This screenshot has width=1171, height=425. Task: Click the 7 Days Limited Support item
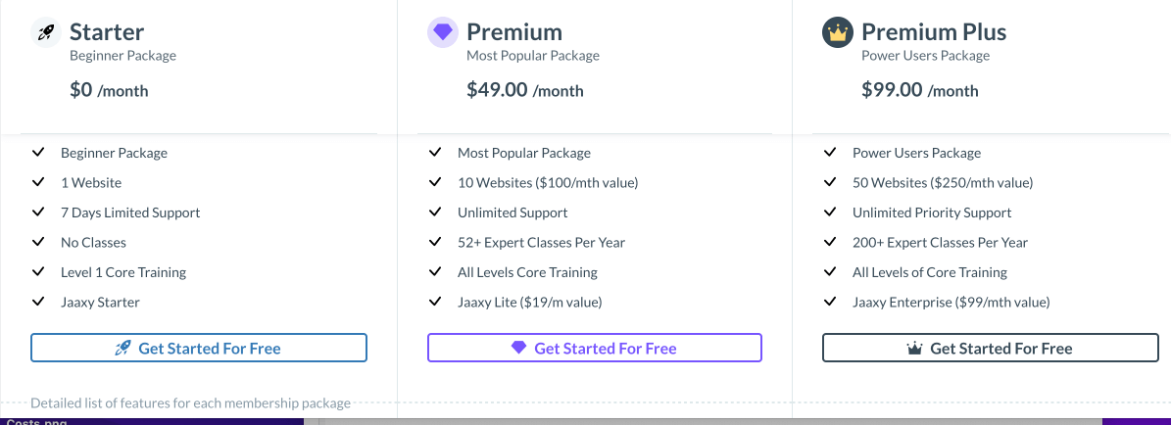coord(130,212)
